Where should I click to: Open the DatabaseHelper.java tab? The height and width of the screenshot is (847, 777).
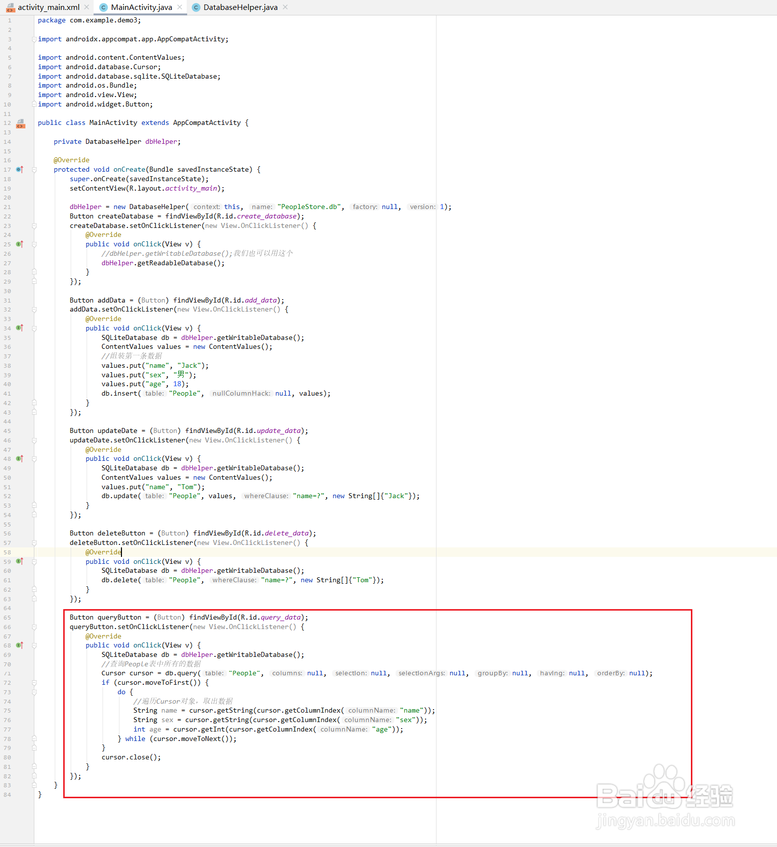tap(240, 7)
